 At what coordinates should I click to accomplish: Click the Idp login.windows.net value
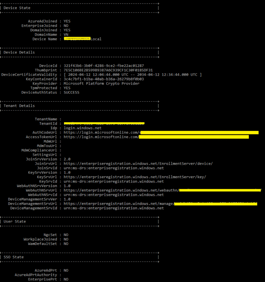click(x=82, y=128)
